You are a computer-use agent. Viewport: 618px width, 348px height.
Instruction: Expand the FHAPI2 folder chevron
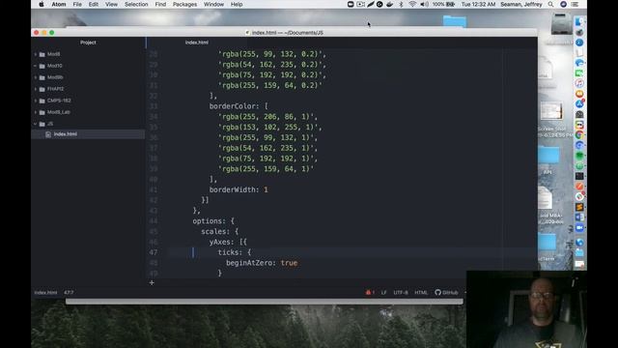click(x=36, y=89)
